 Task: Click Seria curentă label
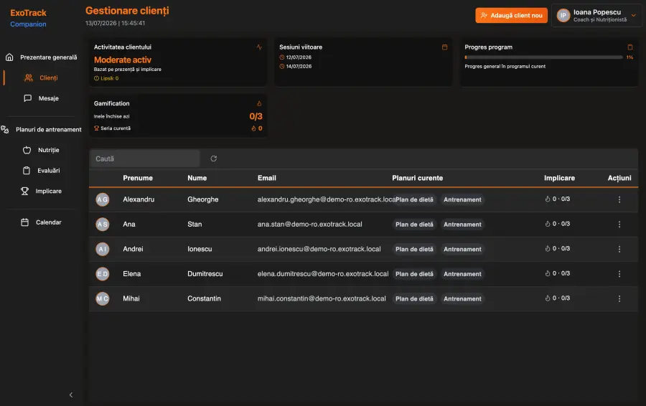tap(116, 128)
